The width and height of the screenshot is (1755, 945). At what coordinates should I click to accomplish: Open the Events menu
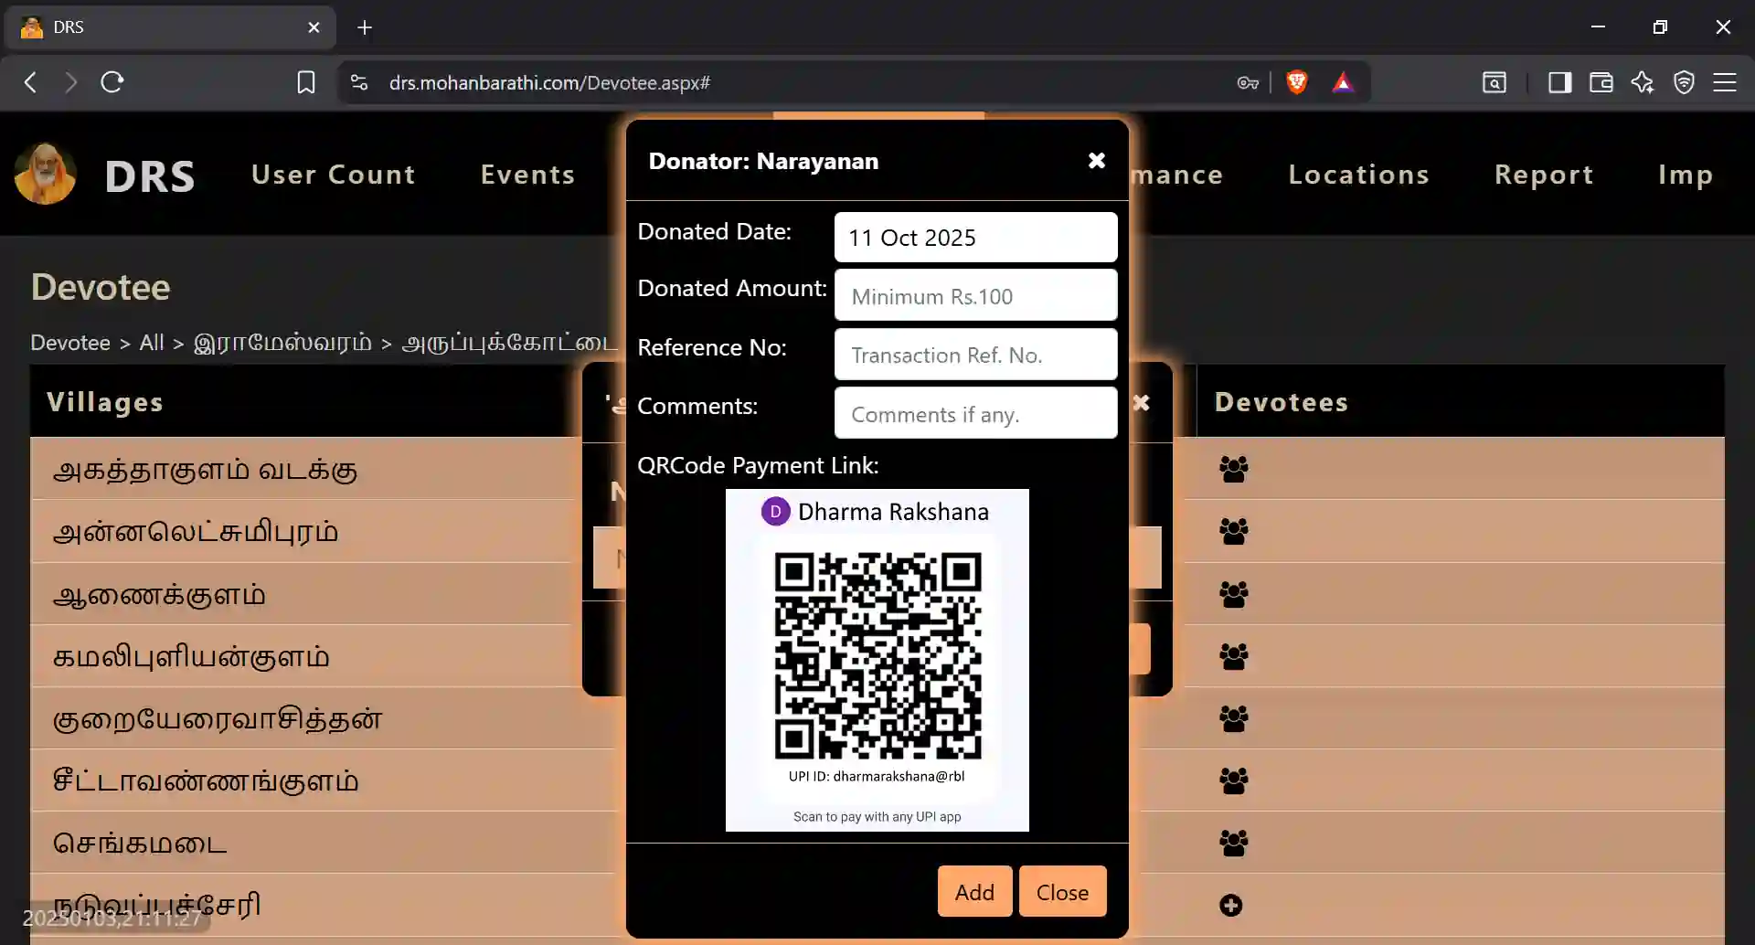click(528, 175)
